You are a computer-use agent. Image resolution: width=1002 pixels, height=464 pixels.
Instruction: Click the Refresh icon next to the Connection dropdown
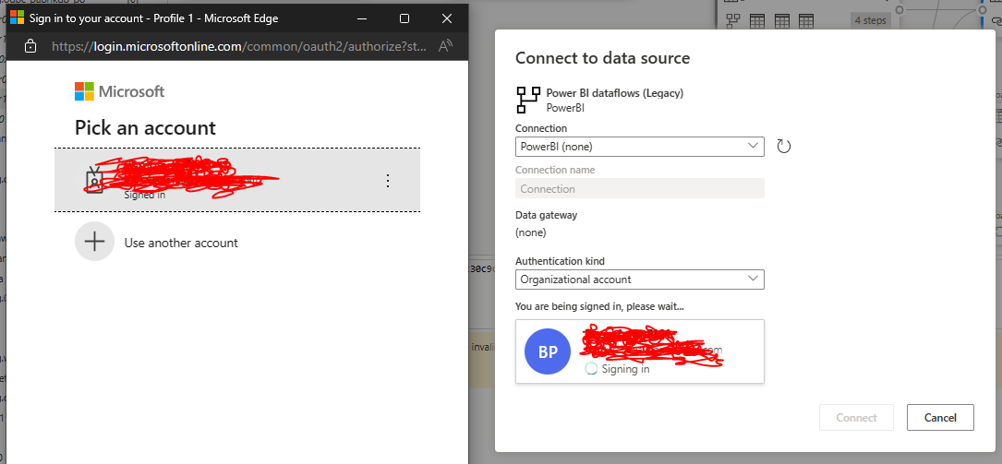(783, 146)
